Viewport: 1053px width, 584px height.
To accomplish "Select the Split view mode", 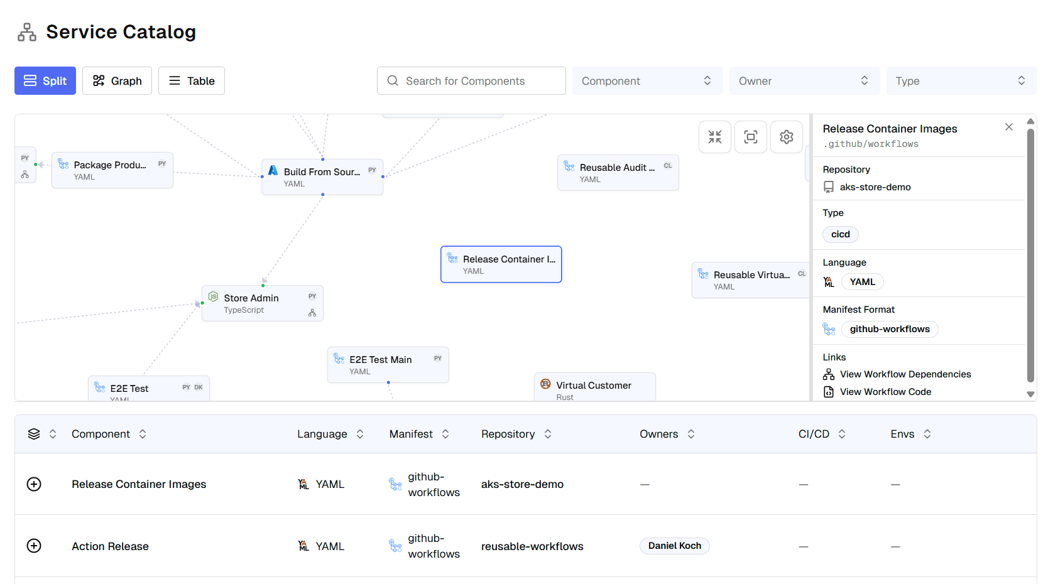I will pos(45,81).
